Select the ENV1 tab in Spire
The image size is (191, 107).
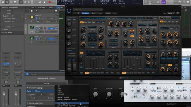pyautogui.click(x=87, y=73)
